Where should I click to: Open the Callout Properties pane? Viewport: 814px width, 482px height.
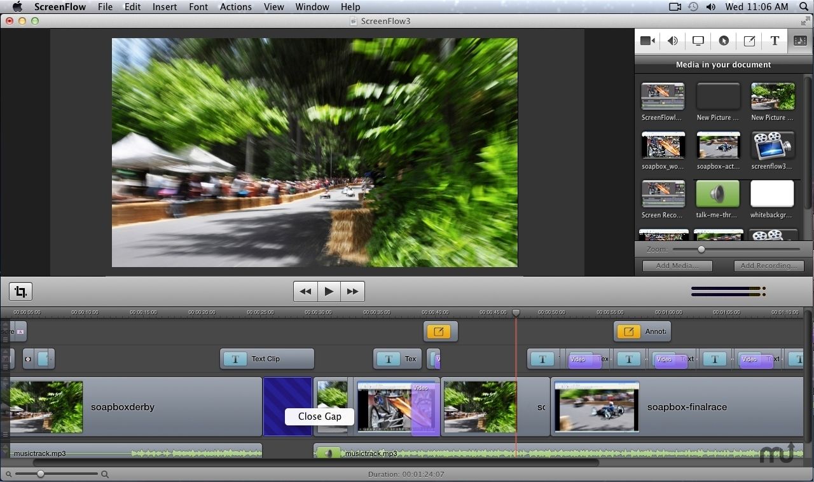(x=723, y=40)
